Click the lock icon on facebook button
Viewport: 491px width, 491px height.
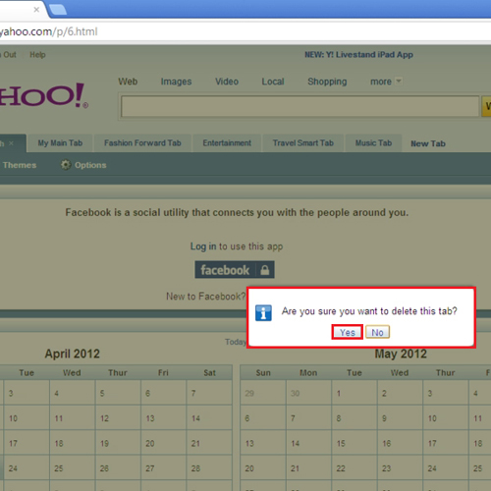pos(265,270)
